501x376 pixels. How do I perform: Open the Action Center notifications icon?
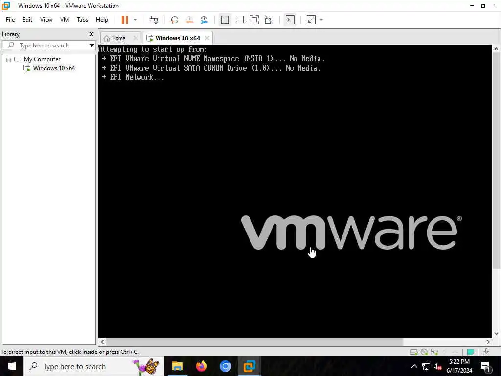point(486,366)
